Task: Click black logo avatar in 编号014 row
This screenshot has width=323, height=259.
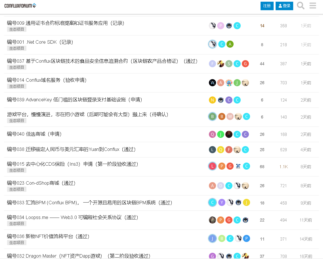Action: pyautogui.click(x=212, y=83)
